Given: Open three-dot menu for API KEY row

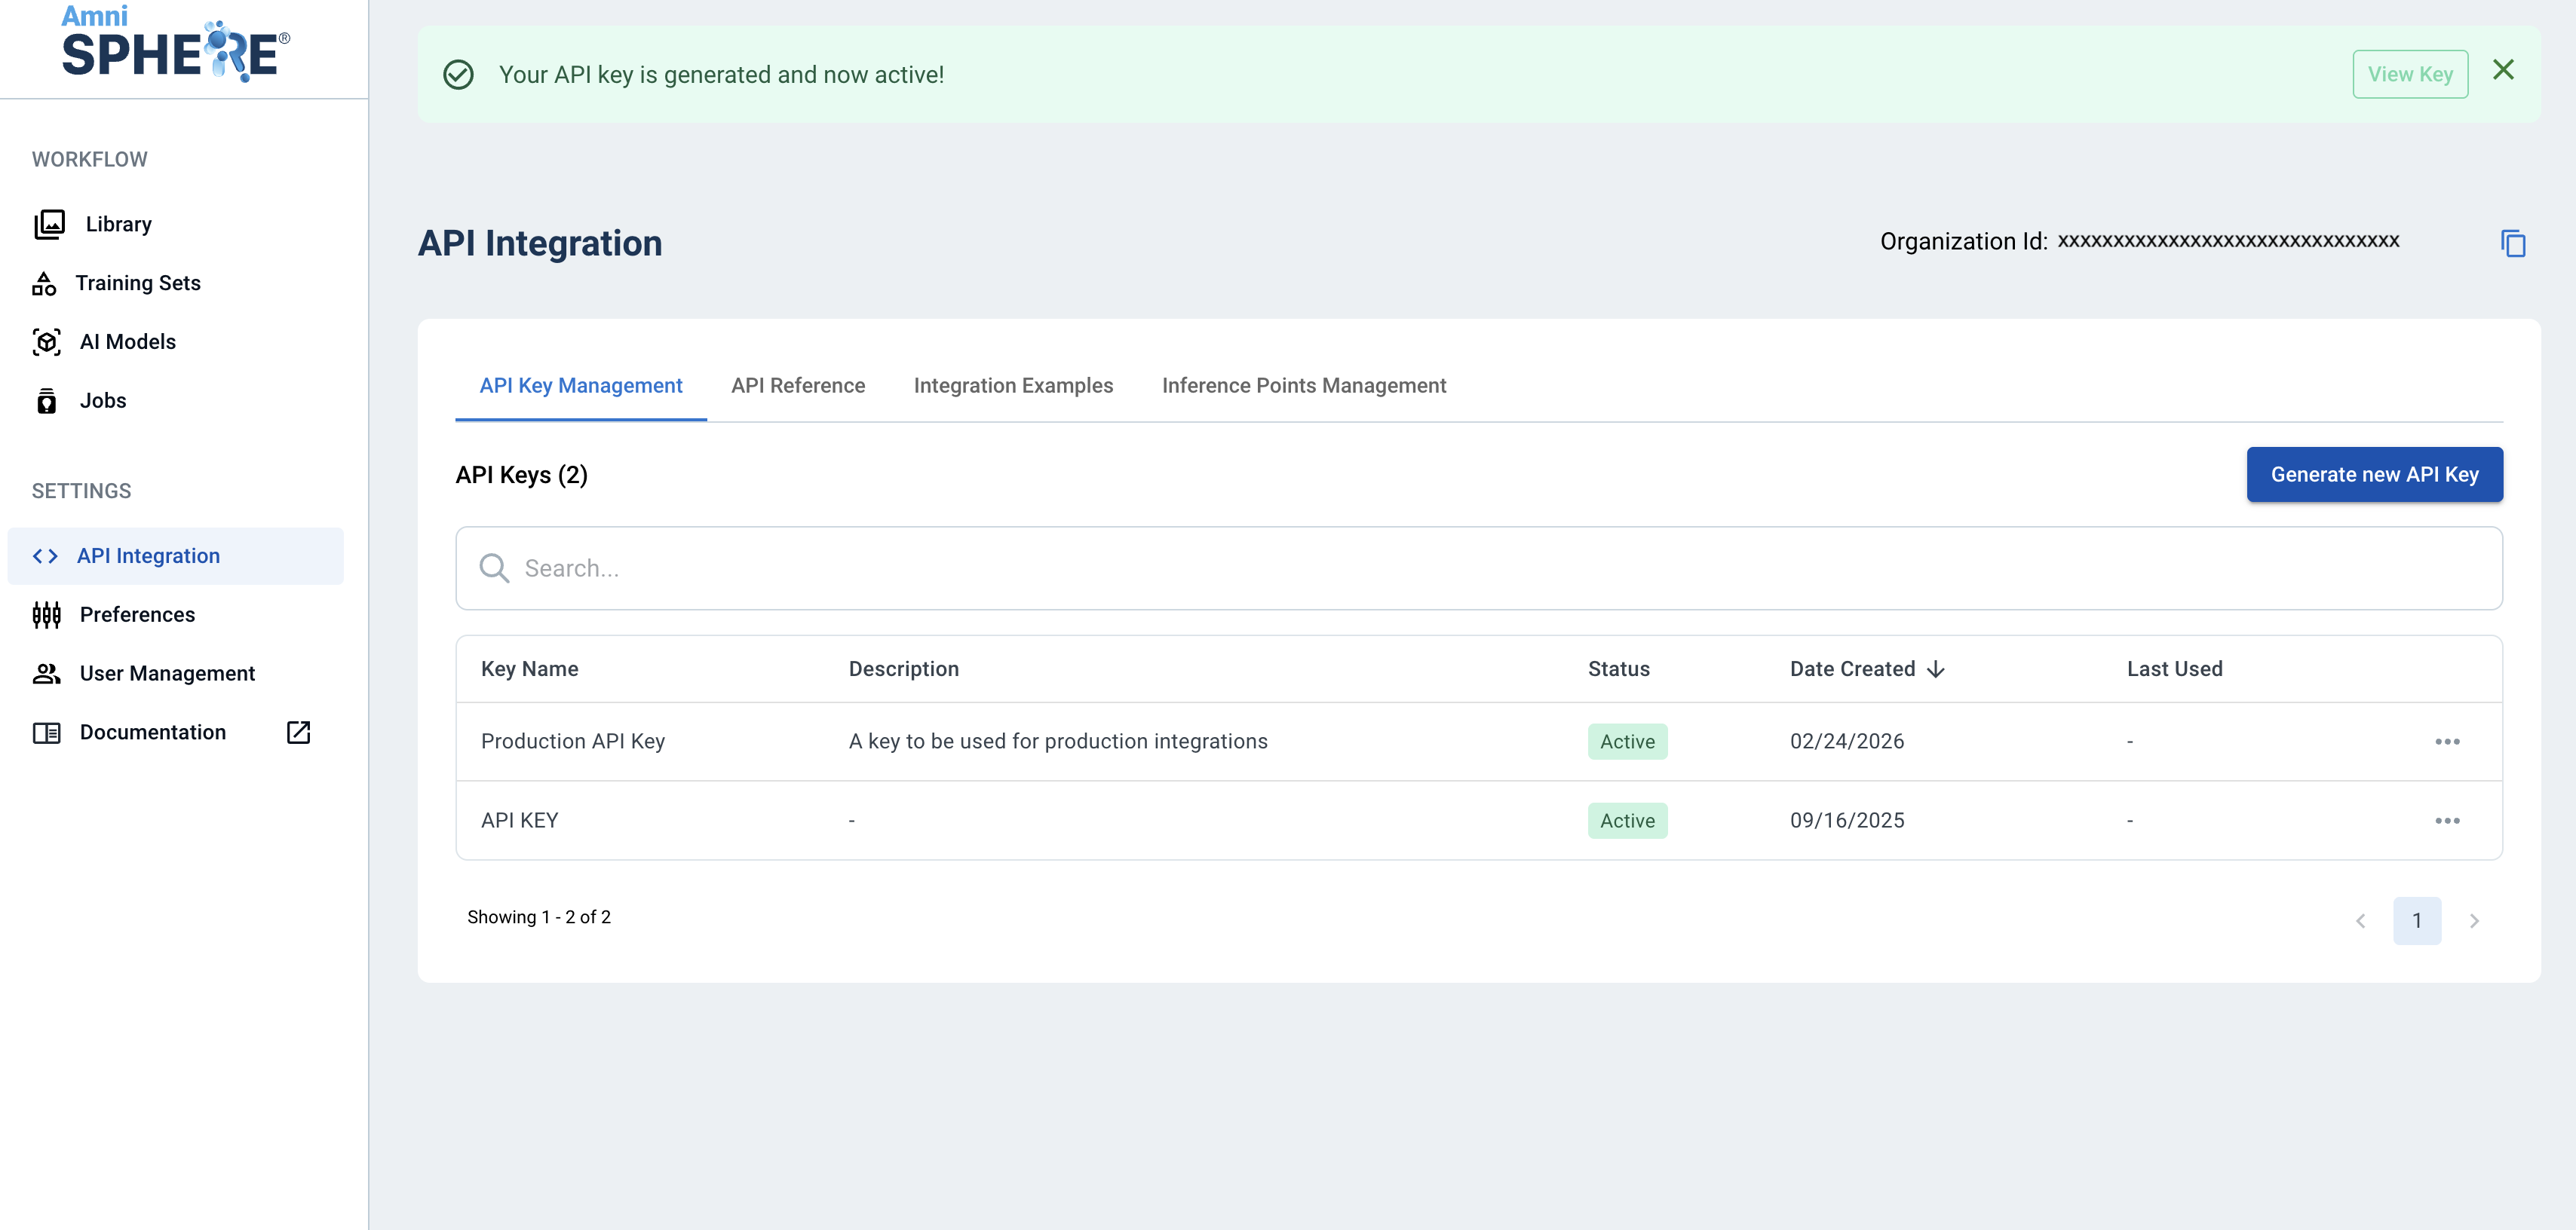Looking at the screenshot, I should point(2446,820).
